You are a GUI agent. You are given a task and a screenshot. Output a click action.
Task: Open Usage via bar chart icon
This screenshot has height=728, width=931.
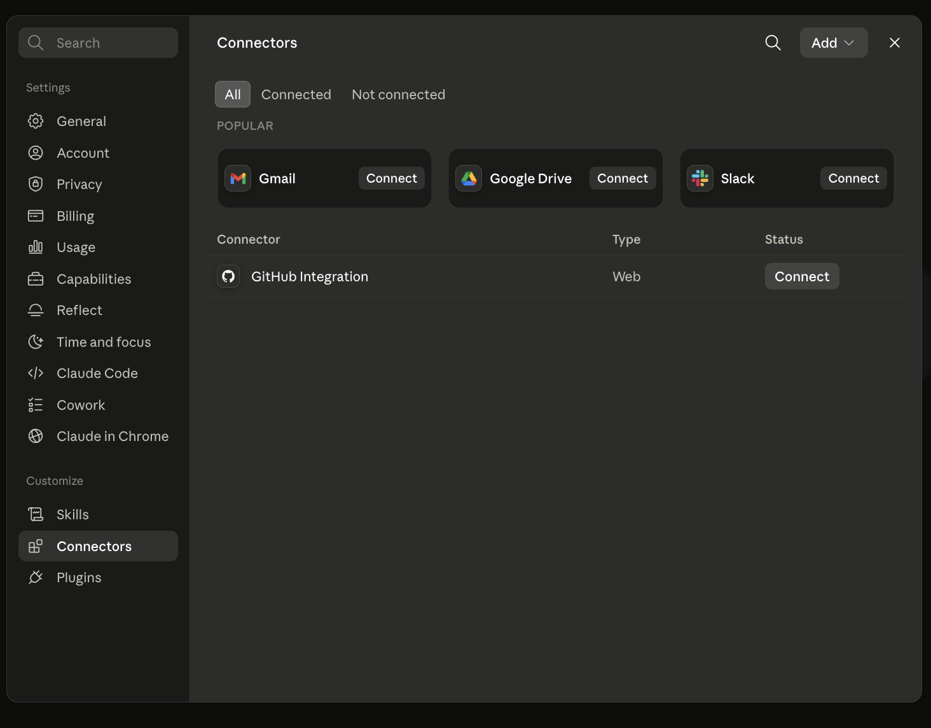tap(36, 247)
